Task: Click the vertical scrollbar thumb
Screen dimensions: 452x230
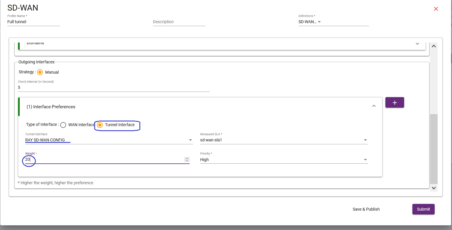Action: pos(434,149)
